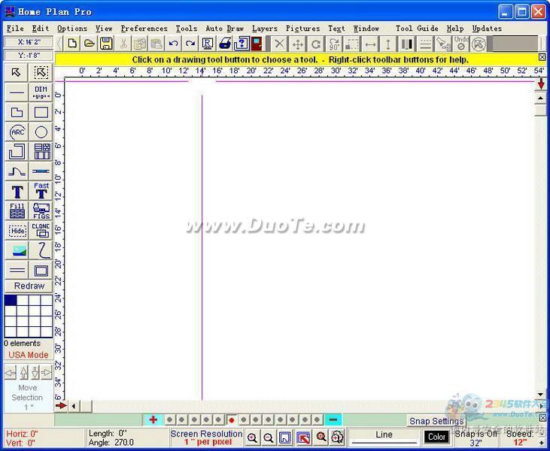This screenshot has width=550, height=451.
Task: Open Screen Resolution setting
Action: (206, 437)
